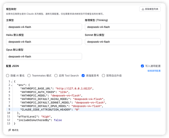169x138 pixels.
Task: Click the download icon in 获取模型列表
Action: [143, 9]
